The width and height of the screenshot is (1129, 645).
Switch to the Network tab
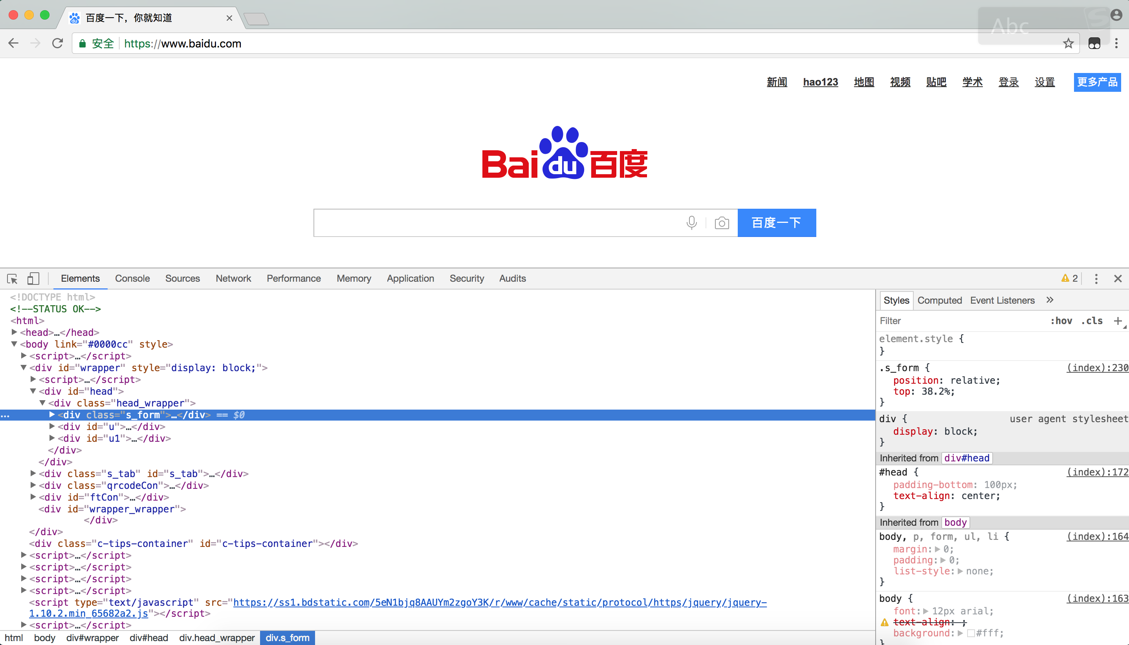point(233,279)
